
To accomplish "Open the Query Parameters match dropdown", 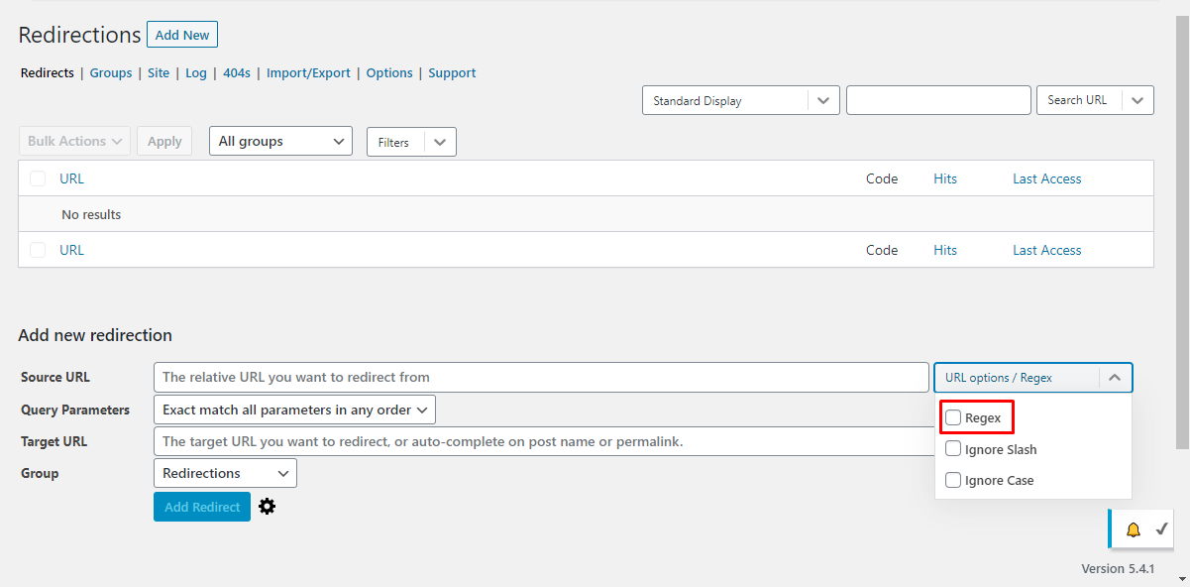I will 294,410.
